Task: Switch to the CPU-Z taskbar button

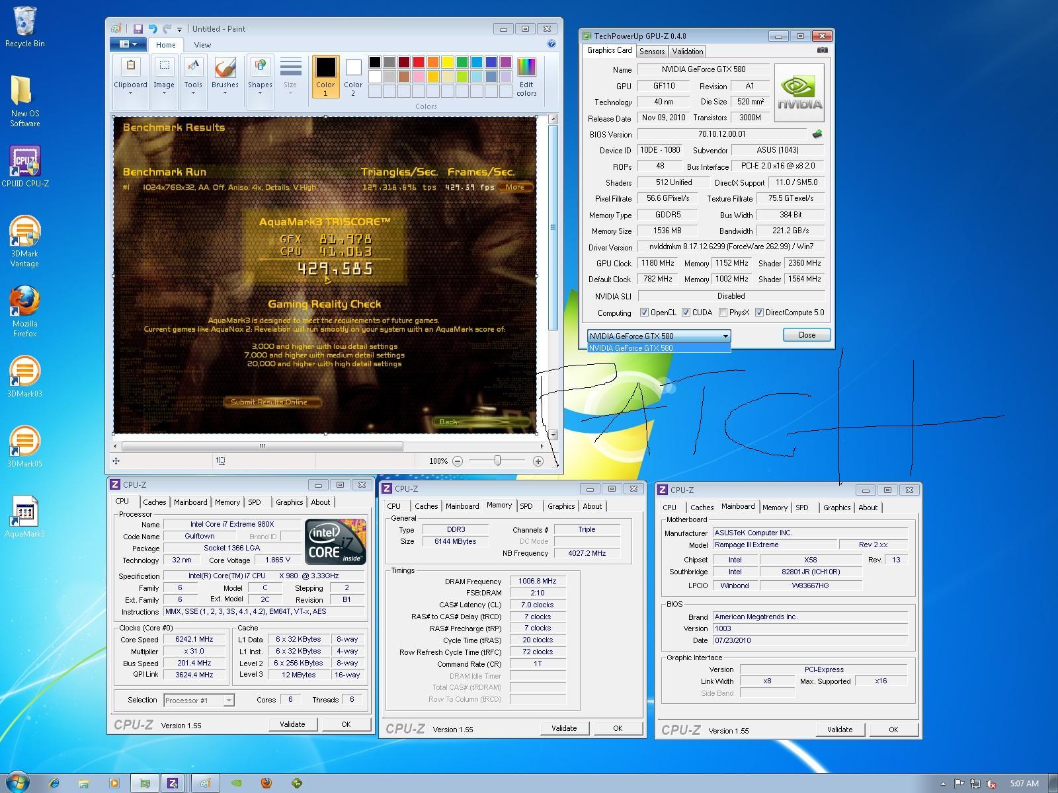Action: 173,783
